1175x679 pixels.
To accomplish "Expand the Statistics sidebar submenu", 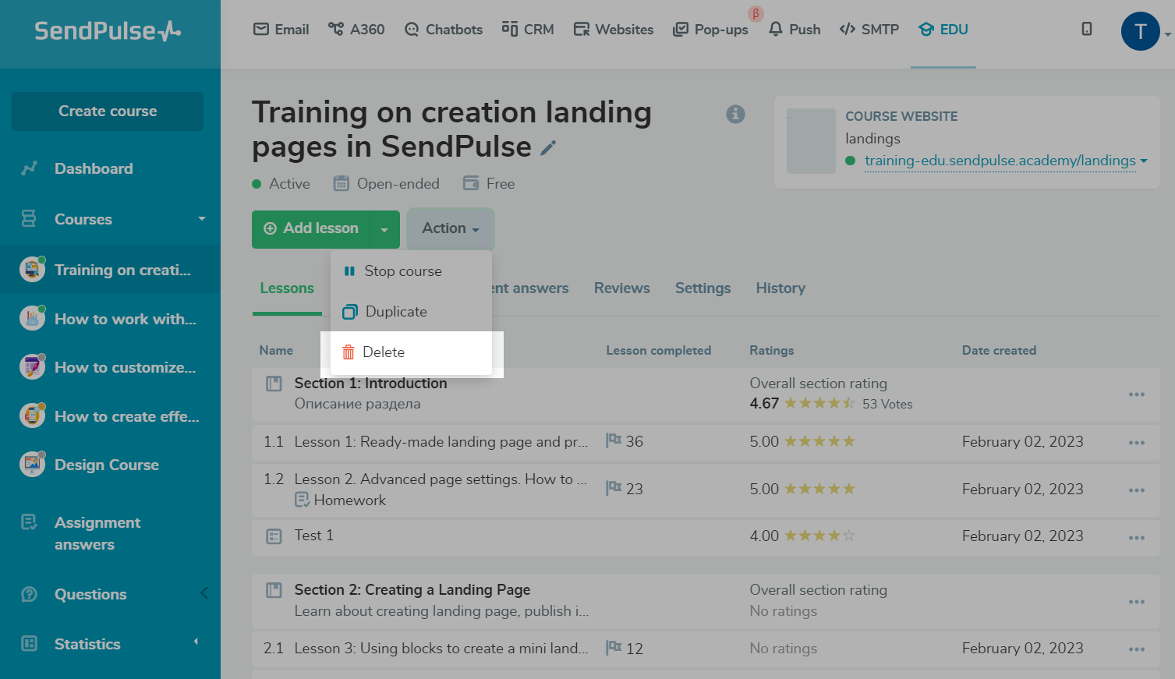I will tap(196, 642).
